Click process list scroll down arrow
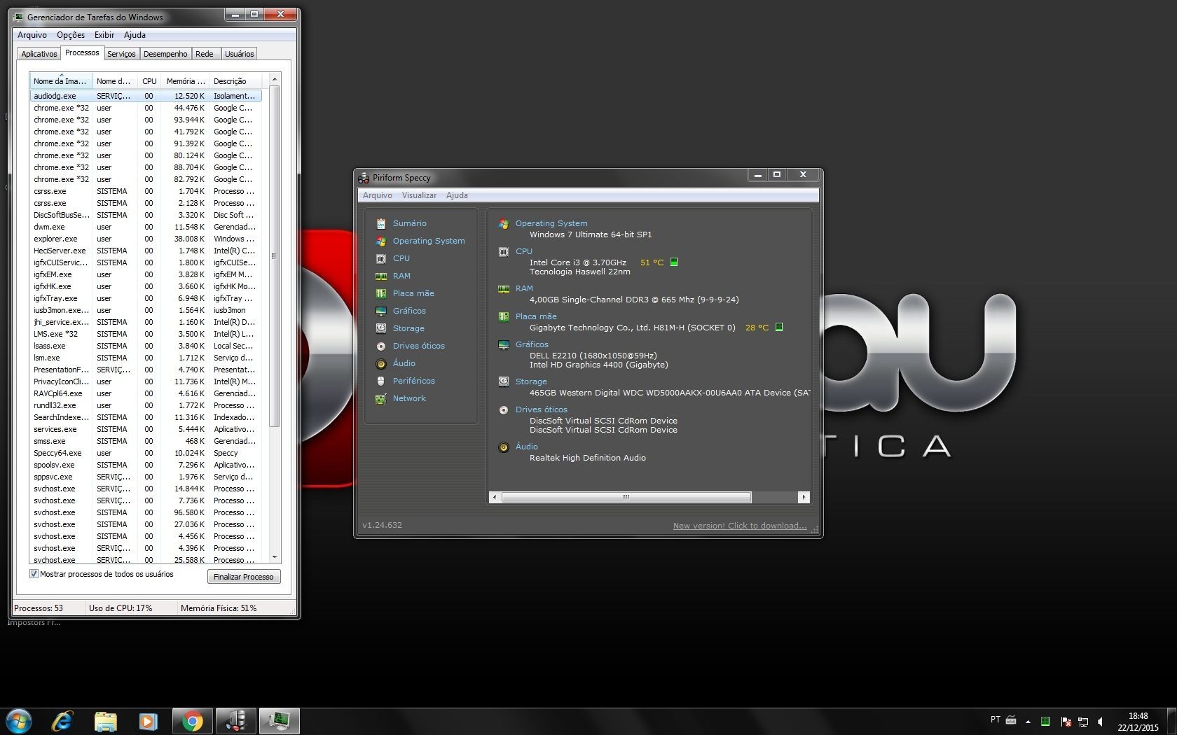The height and width of the screenshot is (735, 1177). 275,557
